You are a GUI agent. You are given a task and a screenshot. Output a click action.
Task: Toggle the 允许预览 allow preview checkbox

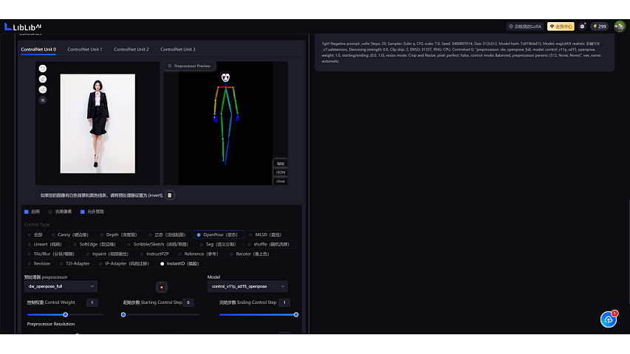coord(83,212)
